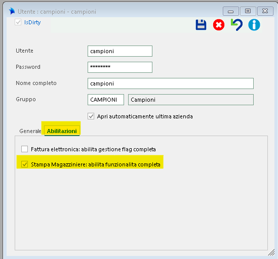The height and width of the screenshot is (259, 278).
Task: Uncheck Apri automaticamente ultima azienda
Action: tap(91, 116)
